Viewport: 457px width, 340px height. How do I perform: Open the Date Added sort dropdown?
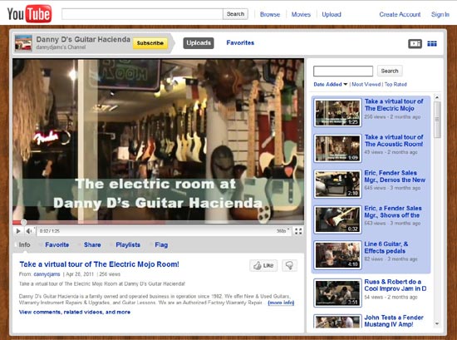click(x=331, y=84)
